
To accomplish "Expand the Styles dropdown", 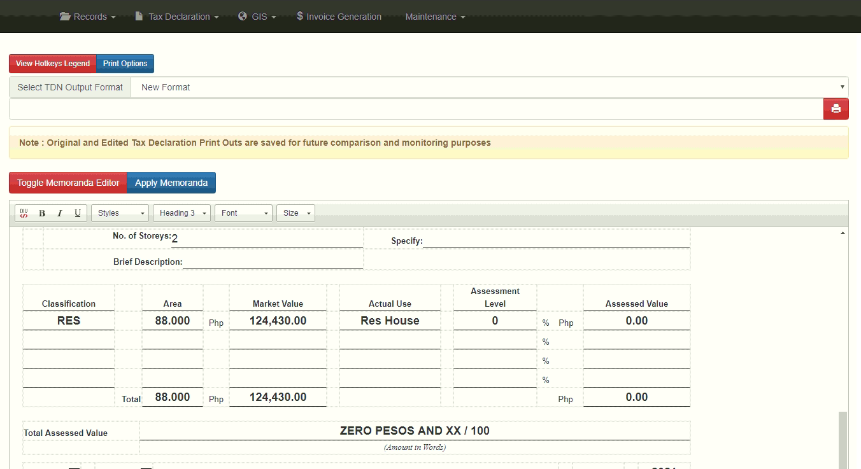I will click(120, 213).
